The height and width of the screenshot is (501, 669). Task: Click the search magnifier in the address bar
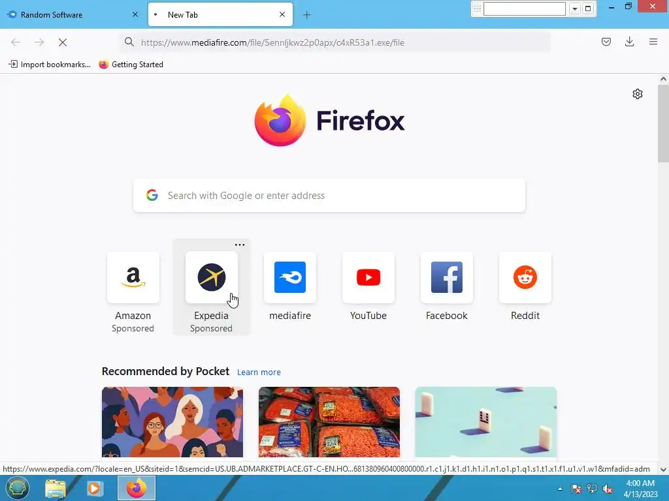(129, 42)
